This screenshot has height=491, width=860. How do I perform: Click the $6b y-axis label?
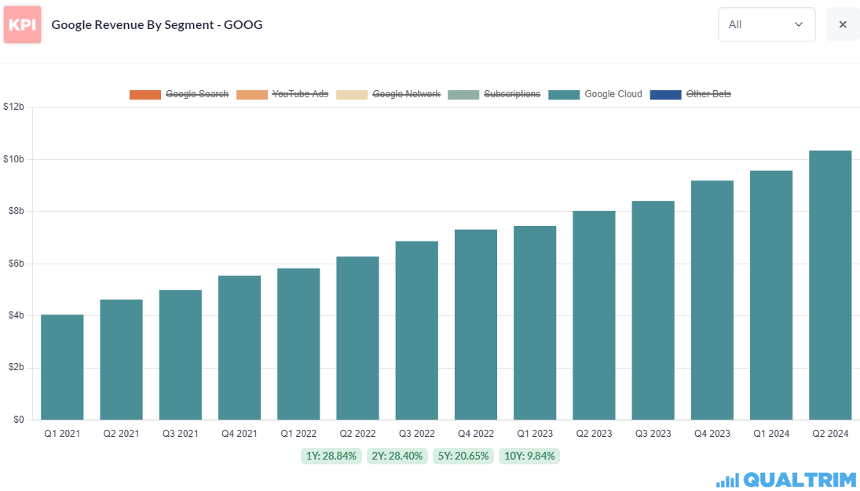(16, 264)
